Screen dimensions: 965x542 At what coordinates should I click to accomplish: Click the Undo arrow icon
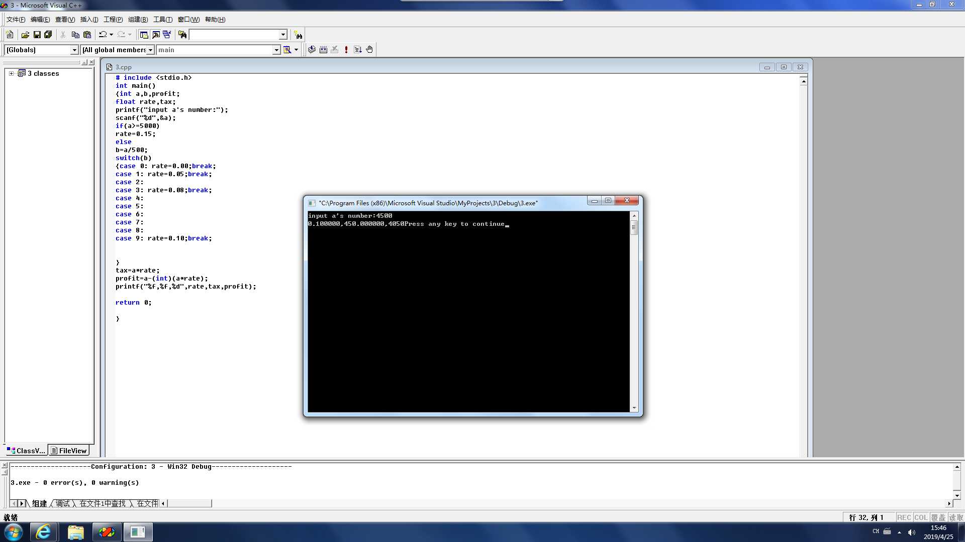pyautogui.click(x=103, y=35)
